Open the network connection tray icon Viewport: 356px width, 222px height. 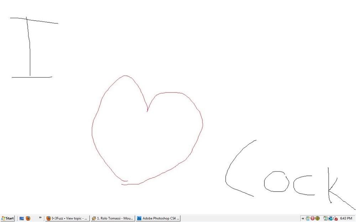coord(330,218)
